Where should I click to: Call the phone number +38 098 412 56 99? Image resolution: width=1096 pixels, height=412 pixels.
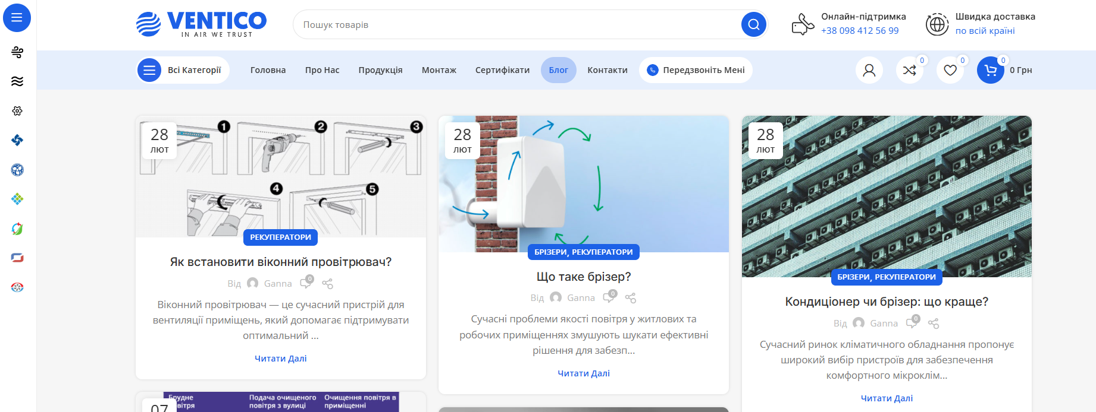859,31
